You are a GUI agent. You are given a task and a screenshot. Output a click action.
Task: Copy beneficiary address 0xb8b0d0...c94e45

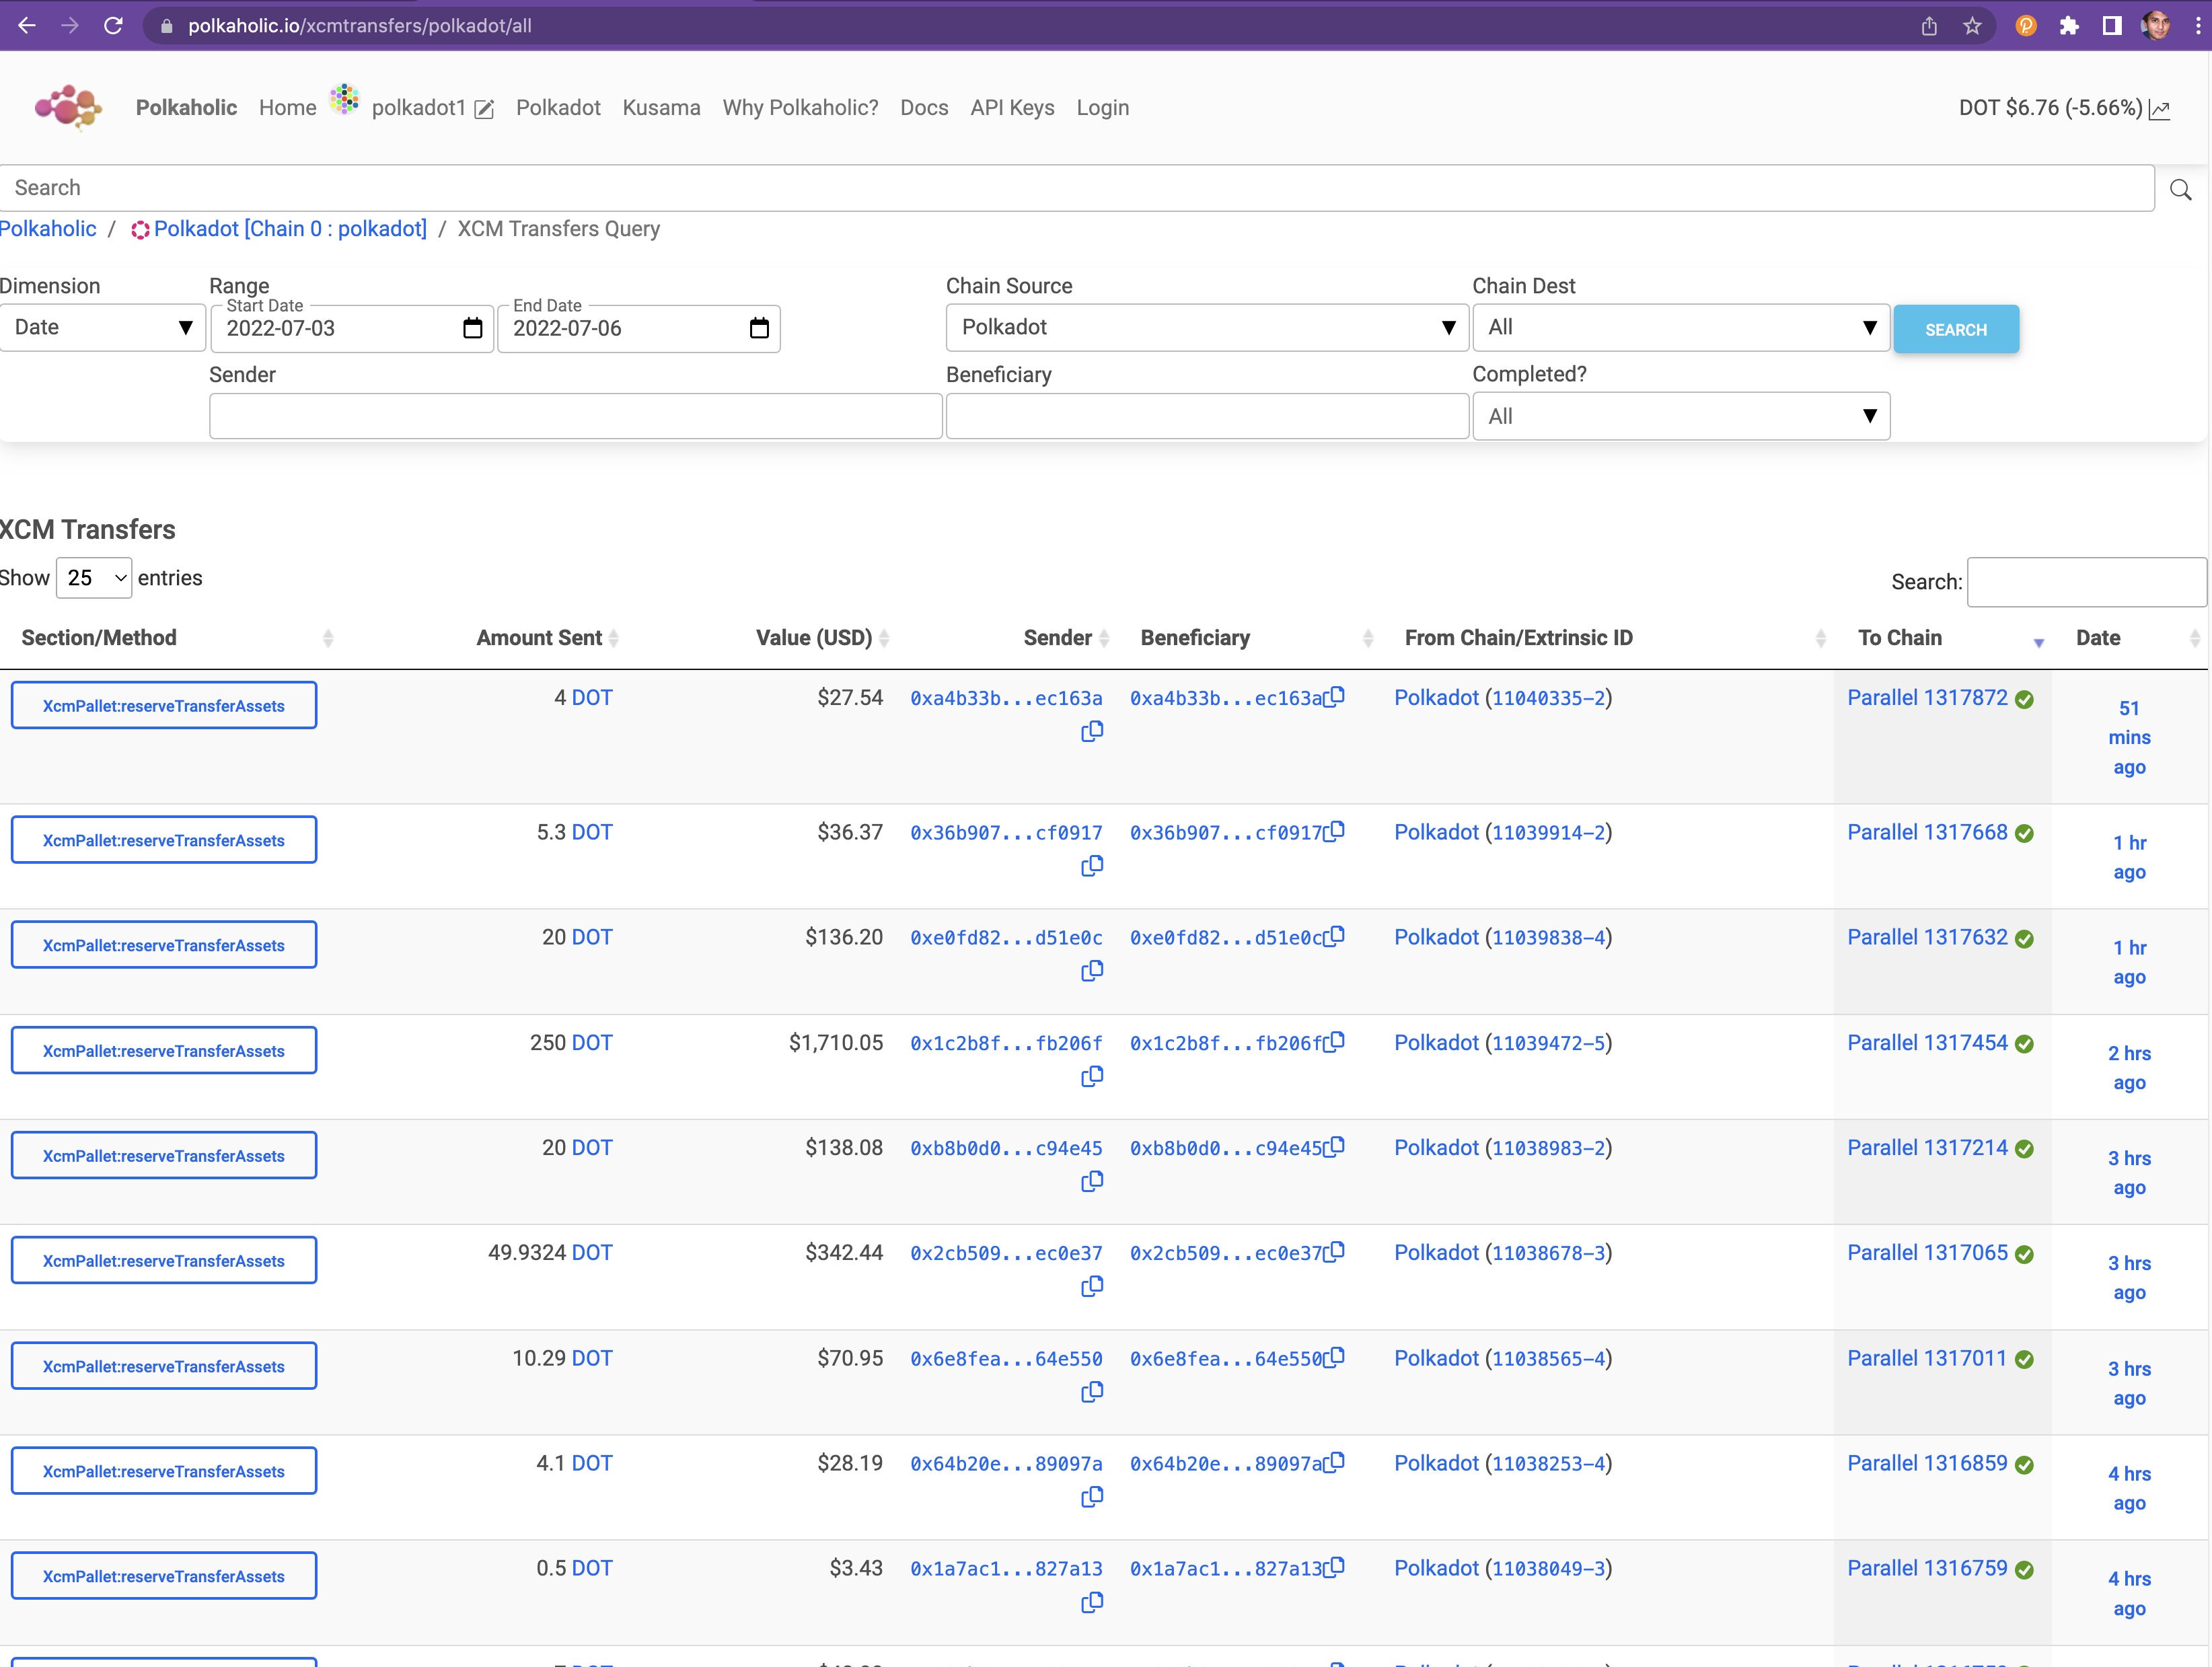[1334, 1147]
